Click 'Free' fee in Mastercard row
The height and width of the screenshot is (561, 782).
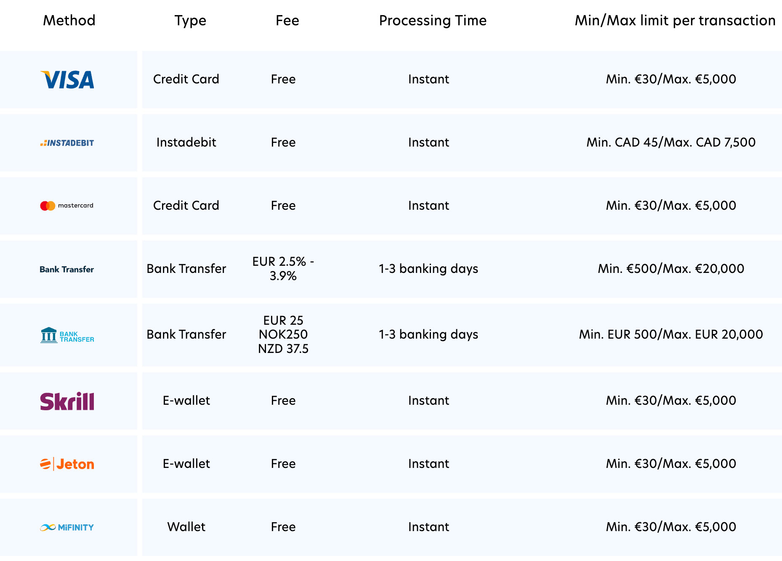point(283,206)
